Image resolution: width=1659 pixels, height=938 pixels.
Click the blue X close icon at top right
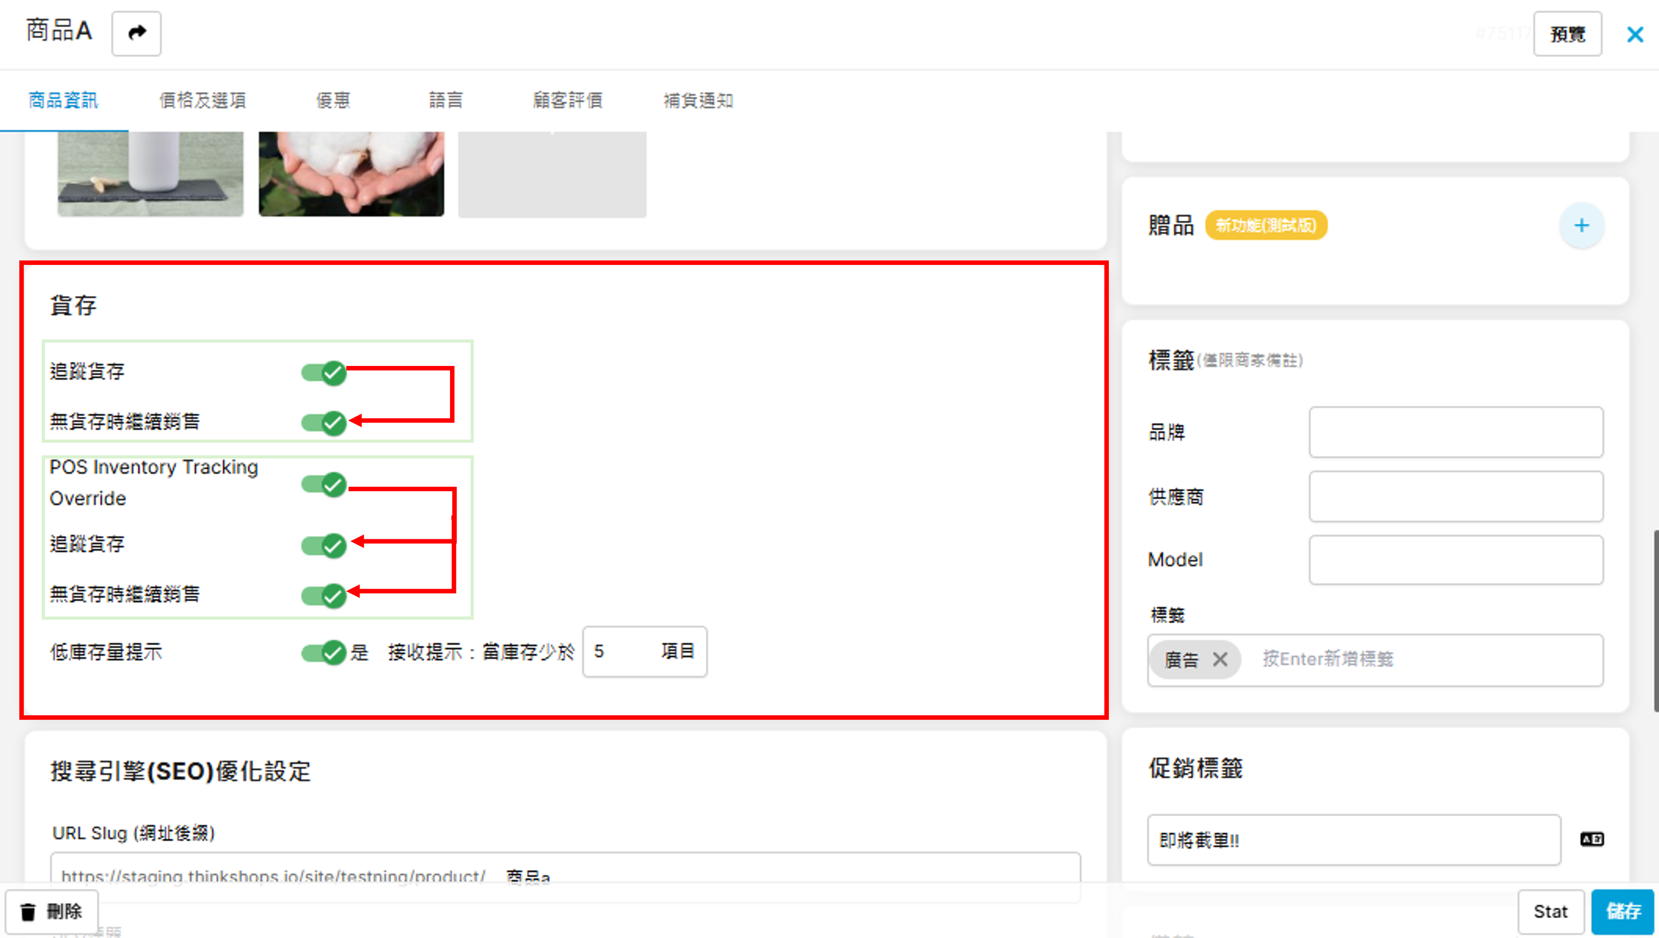click(x=1634, y=34)
